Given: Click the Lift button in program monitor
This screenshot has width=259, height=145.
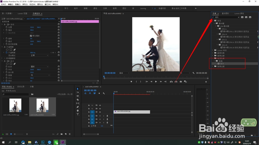Looking at the screenshot, I should (x=171, y=82).
